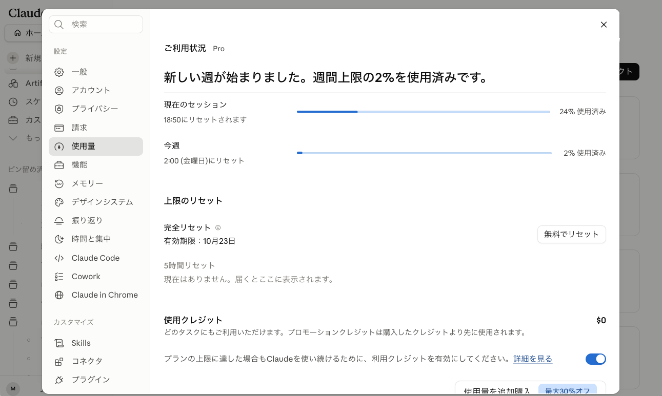This screenshot has width=662, height=396.
Task: Click the 一般 gear icon
Action: click(x=59, y=72)
